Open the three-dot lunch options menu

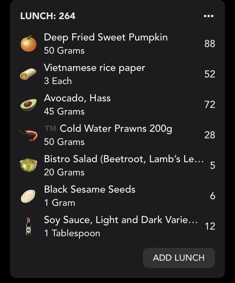coord(209,16)
